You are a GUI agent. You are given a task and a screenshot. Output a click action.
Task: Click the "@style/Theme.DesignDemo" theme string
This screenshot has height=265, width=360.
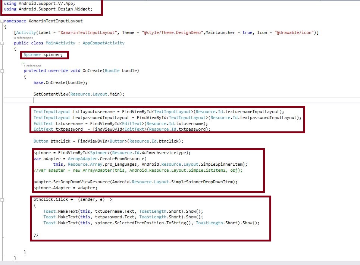[x=172, y=32]
